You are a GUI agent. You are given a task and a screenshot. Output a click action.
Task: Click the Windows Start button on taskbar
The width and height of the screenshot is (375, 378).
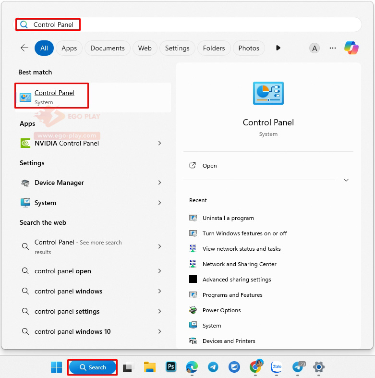56,367
